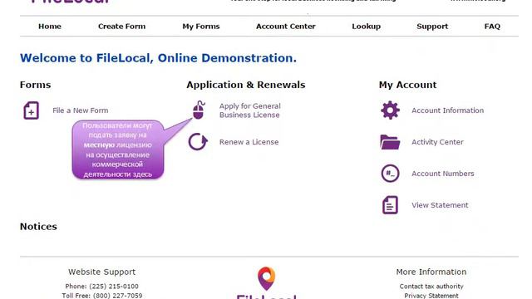Click the Renew a License link
Screen dimensions: 532x299
tap(249, 142)
